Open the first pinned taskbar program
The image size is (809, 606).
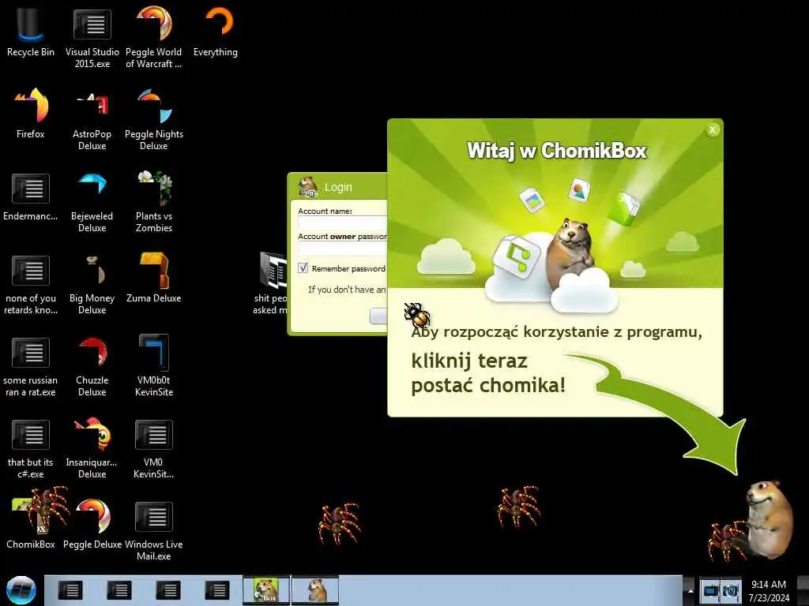(70, 590)
